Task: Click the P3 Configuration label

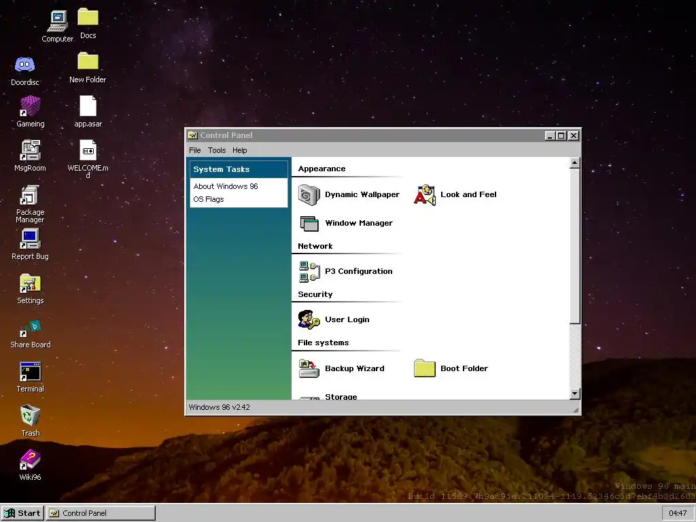Action: [x=359, y=271]
